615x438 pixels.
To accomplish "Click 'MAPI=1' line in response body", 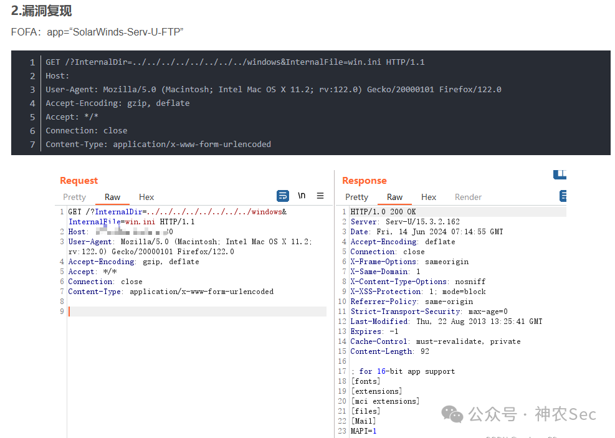I will (364, 431).
